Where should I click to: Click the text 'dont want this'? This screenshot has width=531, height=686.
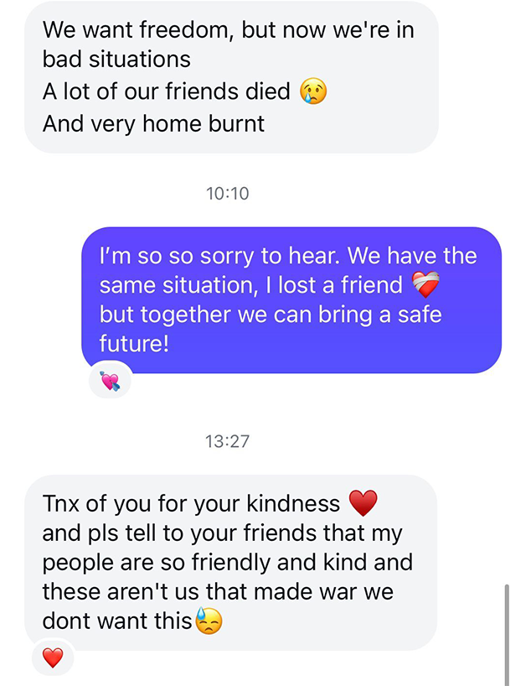[x=117, y=621]
